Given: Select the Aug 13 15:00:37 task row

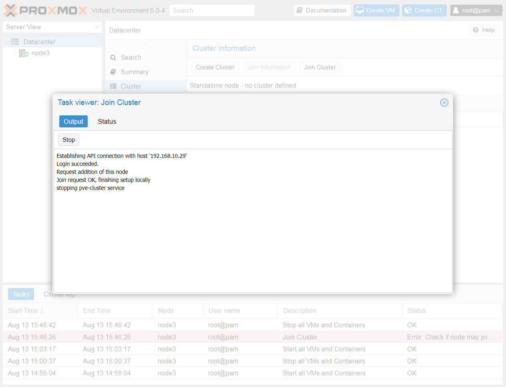Looking at the screenshot, I should pos(253,361).
